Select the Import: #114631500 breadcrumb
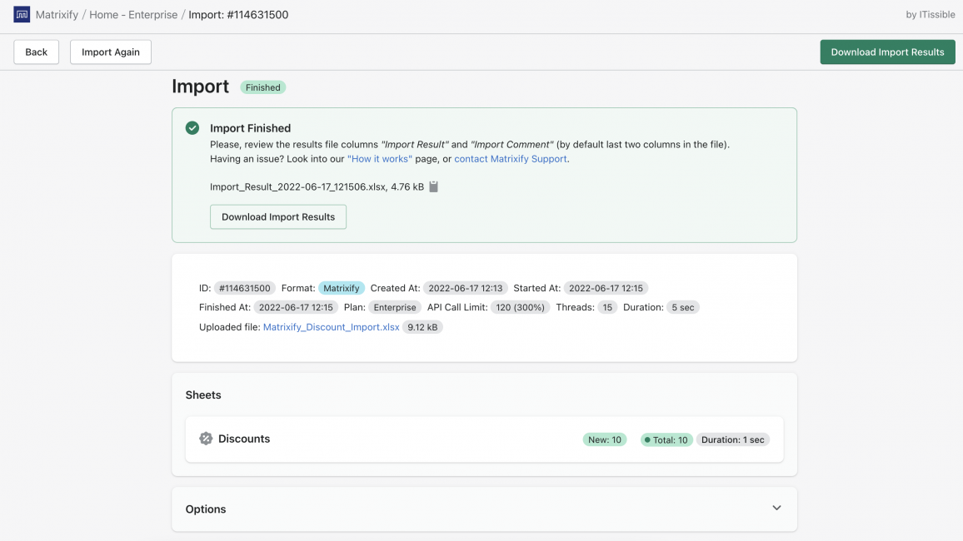963x541 pixels. coord(239,14)
